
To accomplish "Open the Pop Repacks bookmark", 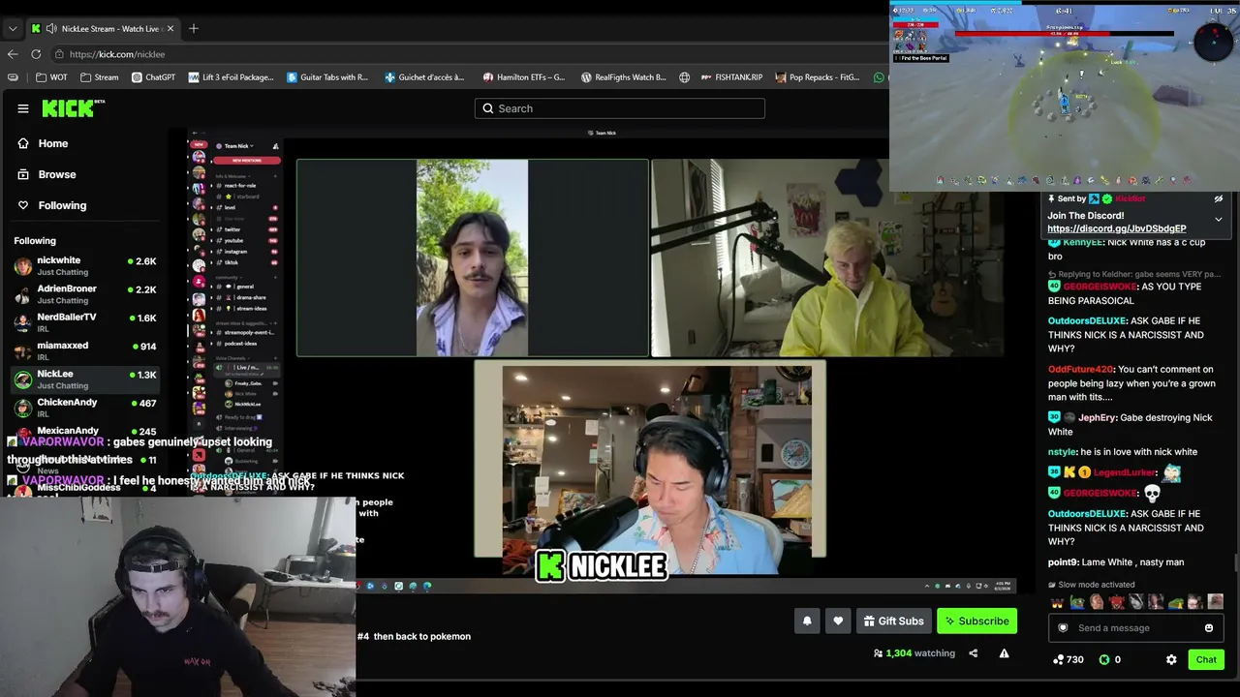I will coord(817,77).
